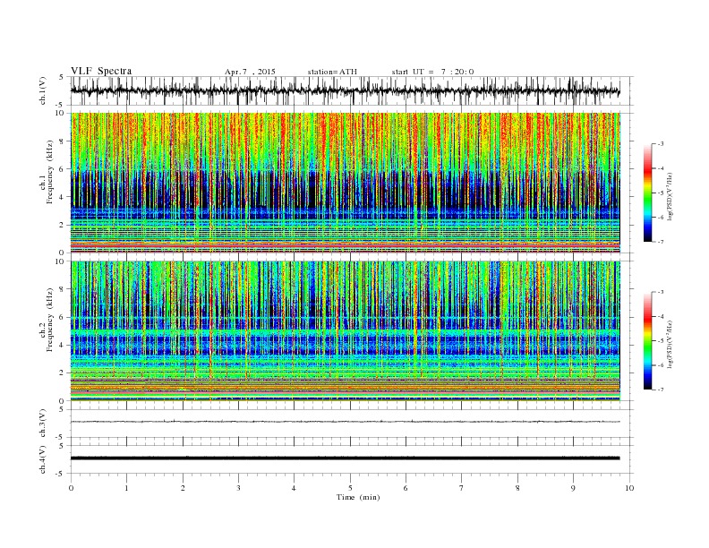
Task: Click the ch.4 voltage trace band
Action: point(346,458)
